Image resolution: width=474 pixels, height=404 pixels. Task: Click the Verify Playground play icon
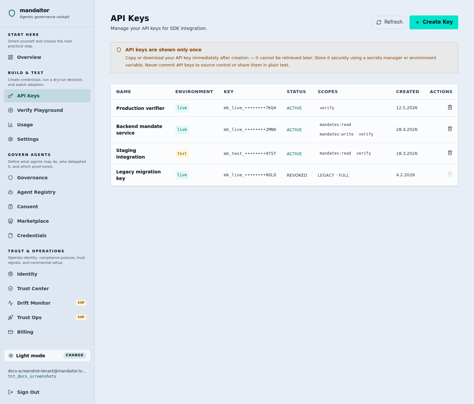pyautogui.click(x=11, y=110)
